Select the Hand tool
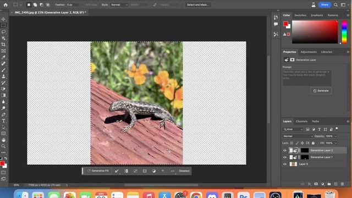This screenshot has height=198, width=352. 3,140
